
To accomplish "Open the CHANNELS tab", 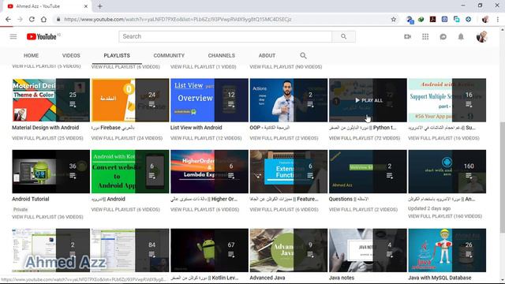I will coord(221,55).
